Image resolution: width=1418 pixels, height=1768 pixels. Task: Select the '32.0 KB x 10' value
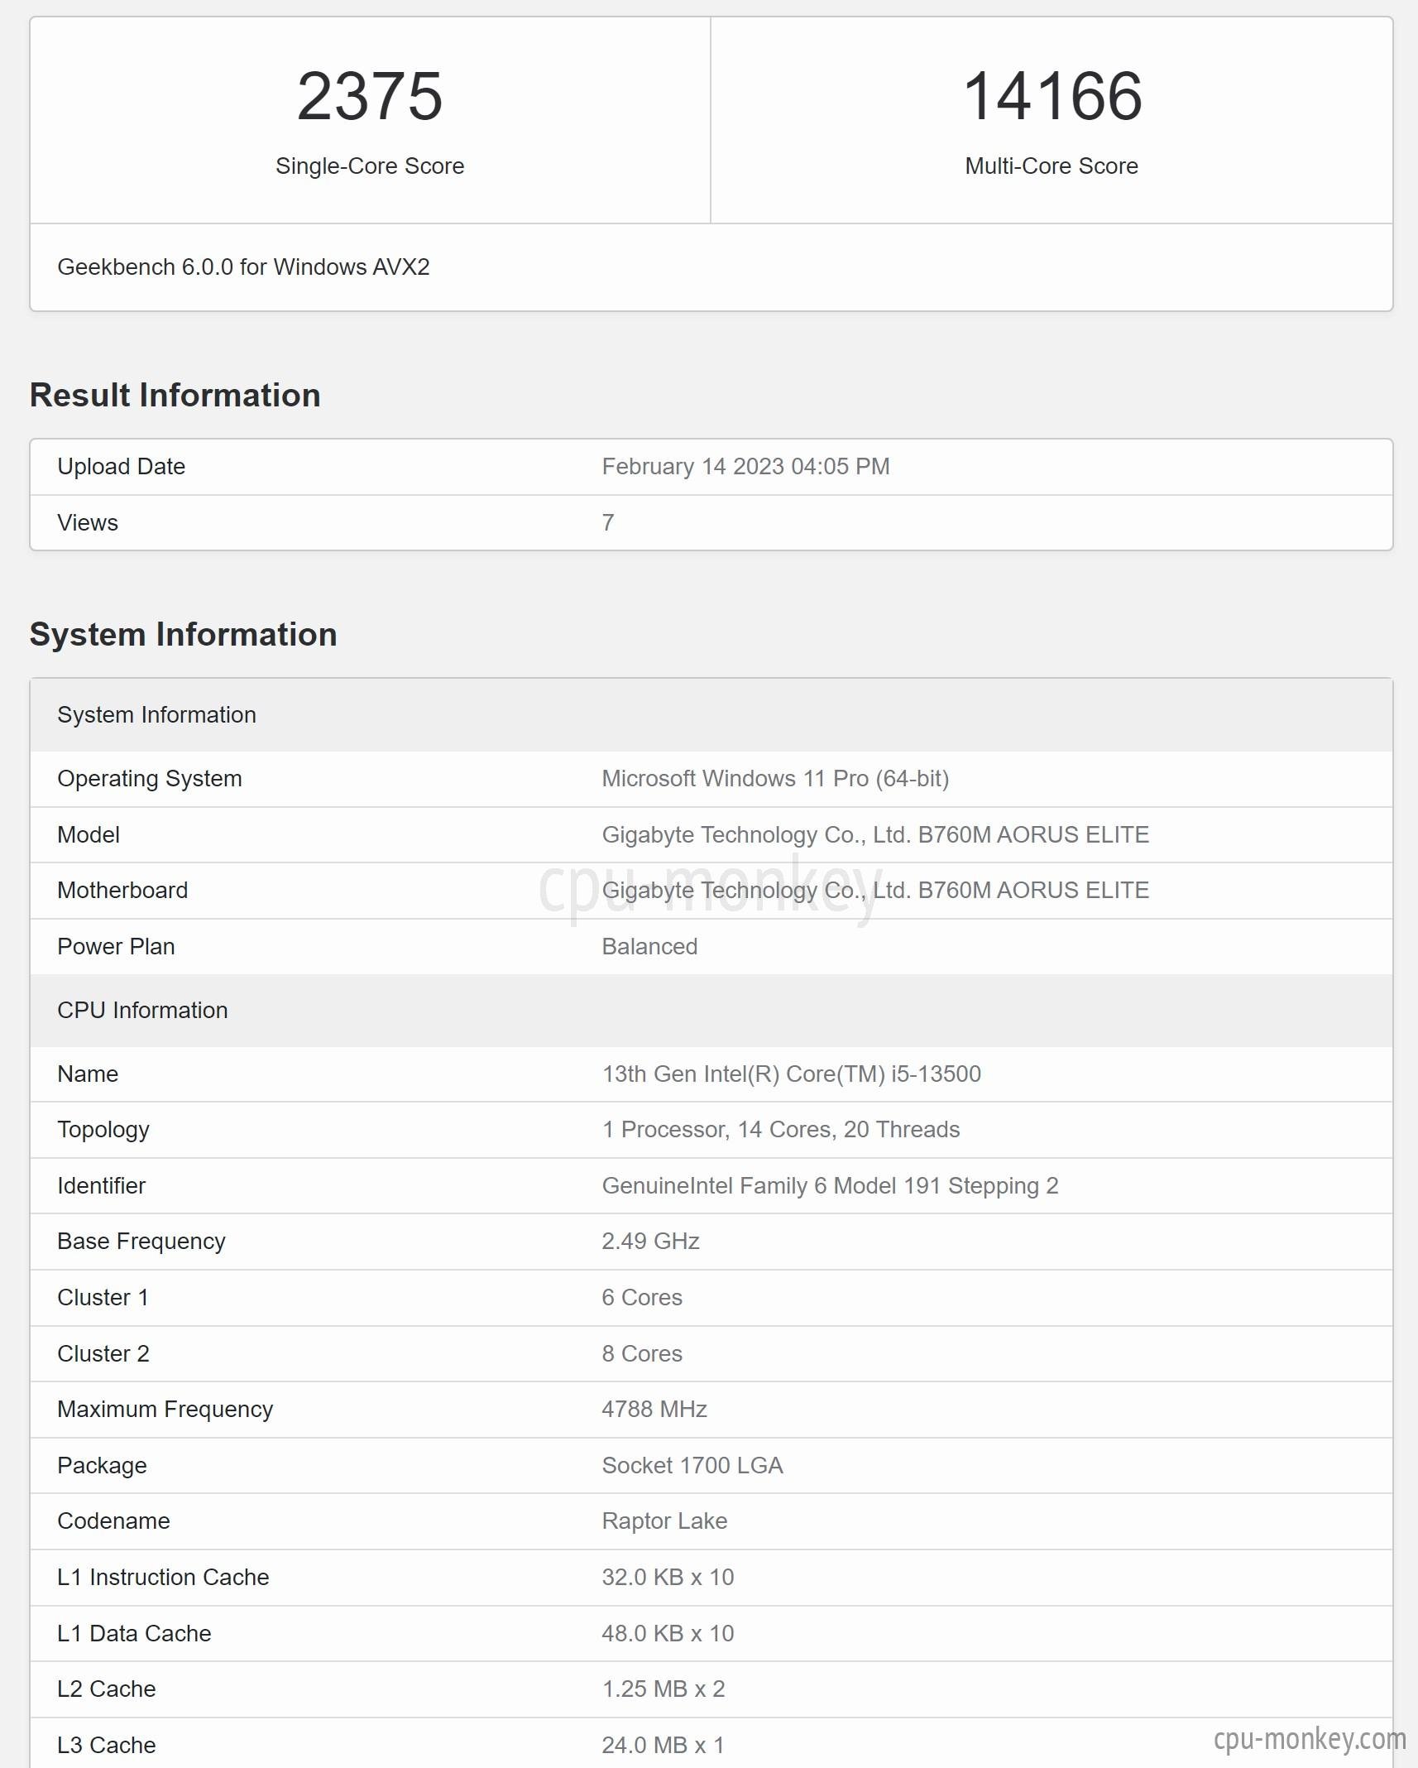[x=668, y=1577]
